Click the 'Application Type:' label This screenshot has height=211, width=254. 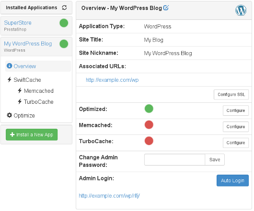[x=102, y=26]
